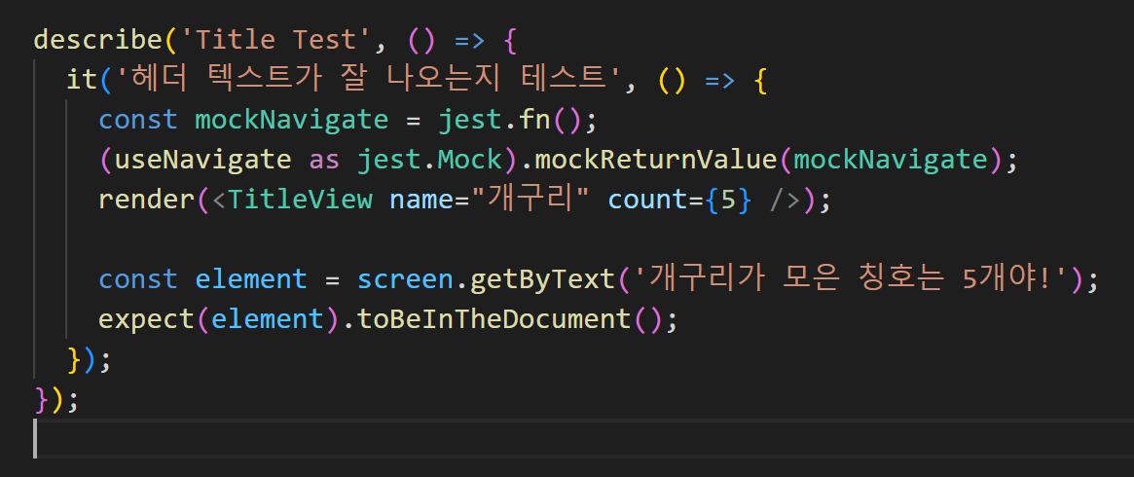The width and height of the screenshot is (1134, 477).
Task: Click the name attribute value "개구리"
Action: [x=530, y=200]
